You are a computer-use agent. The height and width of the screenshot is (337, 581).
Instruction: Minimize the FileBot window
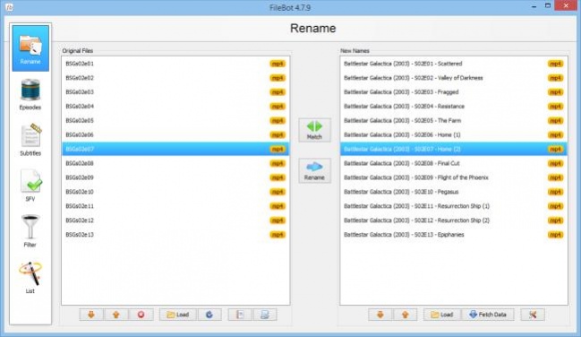pyautogui.click(x=534, y=6)
